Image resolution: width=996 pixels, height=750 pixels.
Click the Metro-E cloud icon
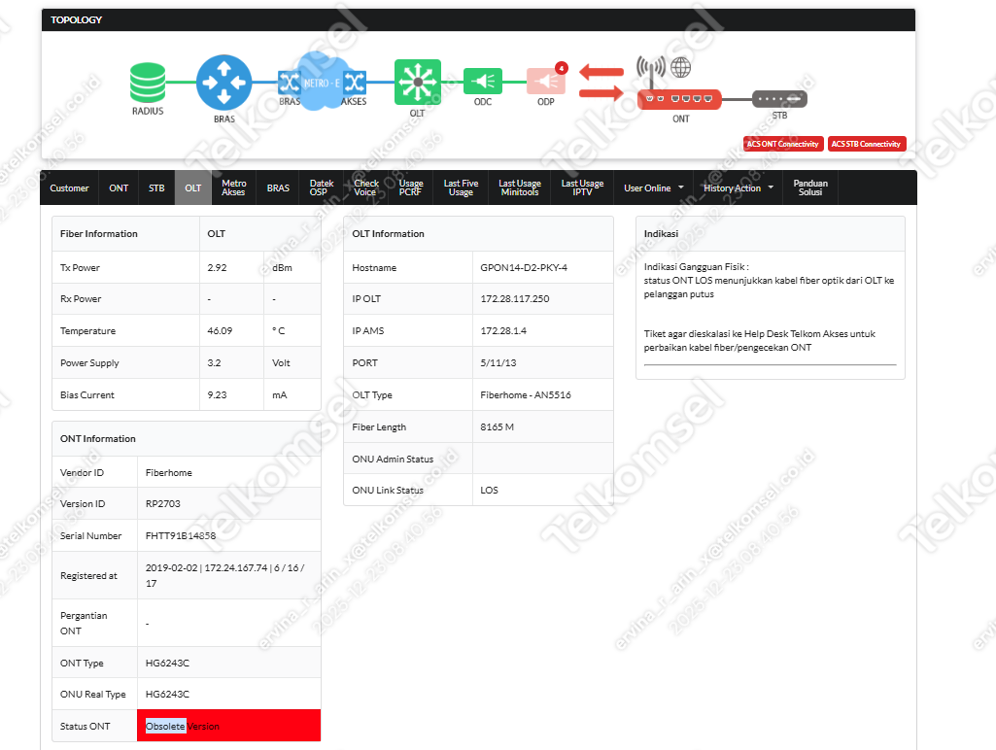pos(323,82)
